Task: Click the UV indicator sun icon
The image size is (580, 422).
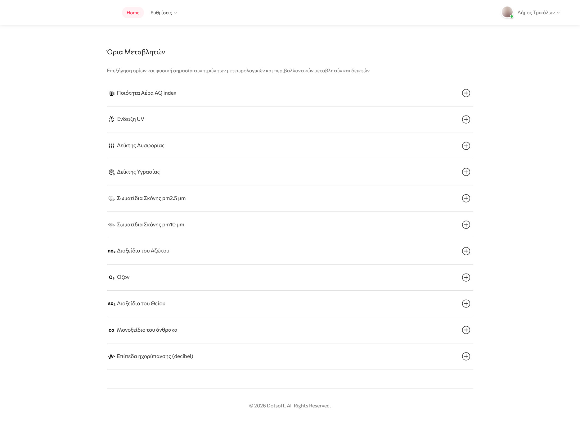Action: pos(111,119)
